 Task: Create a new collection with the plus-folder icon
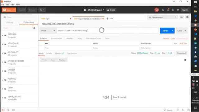(x=34, y=28)
